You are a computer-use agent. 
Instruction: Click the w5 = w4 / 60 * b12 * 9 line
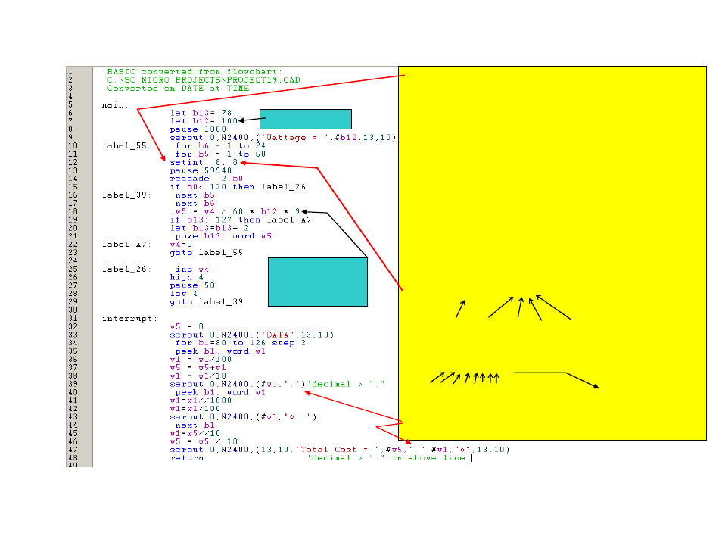tap(238, 211)
